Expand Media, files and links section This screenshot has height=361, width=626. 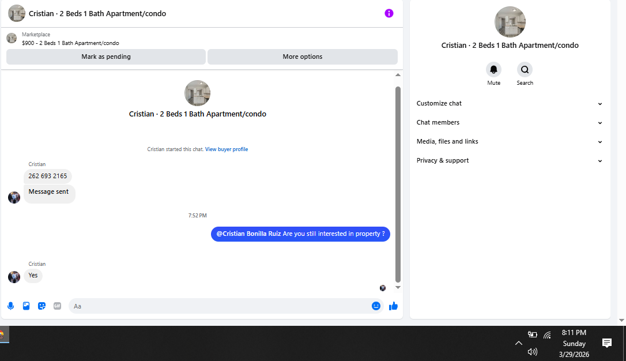tap(510, 142)
